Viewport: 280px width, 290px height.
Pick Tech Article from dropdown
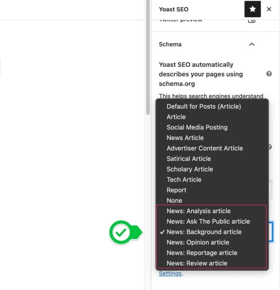point(184,180)
